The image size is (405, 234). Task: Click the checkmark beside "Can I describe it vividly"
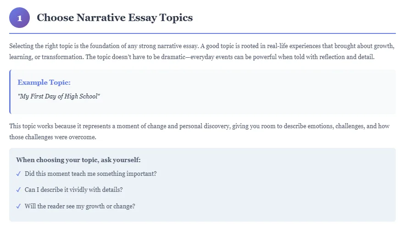pyautogui.click(x=18, y=190)
